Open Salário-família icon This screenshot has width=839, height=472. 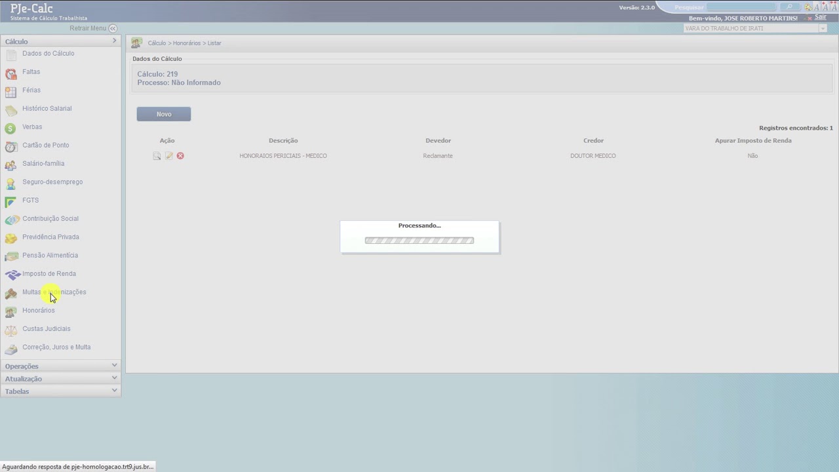click(x=10, y=166)
